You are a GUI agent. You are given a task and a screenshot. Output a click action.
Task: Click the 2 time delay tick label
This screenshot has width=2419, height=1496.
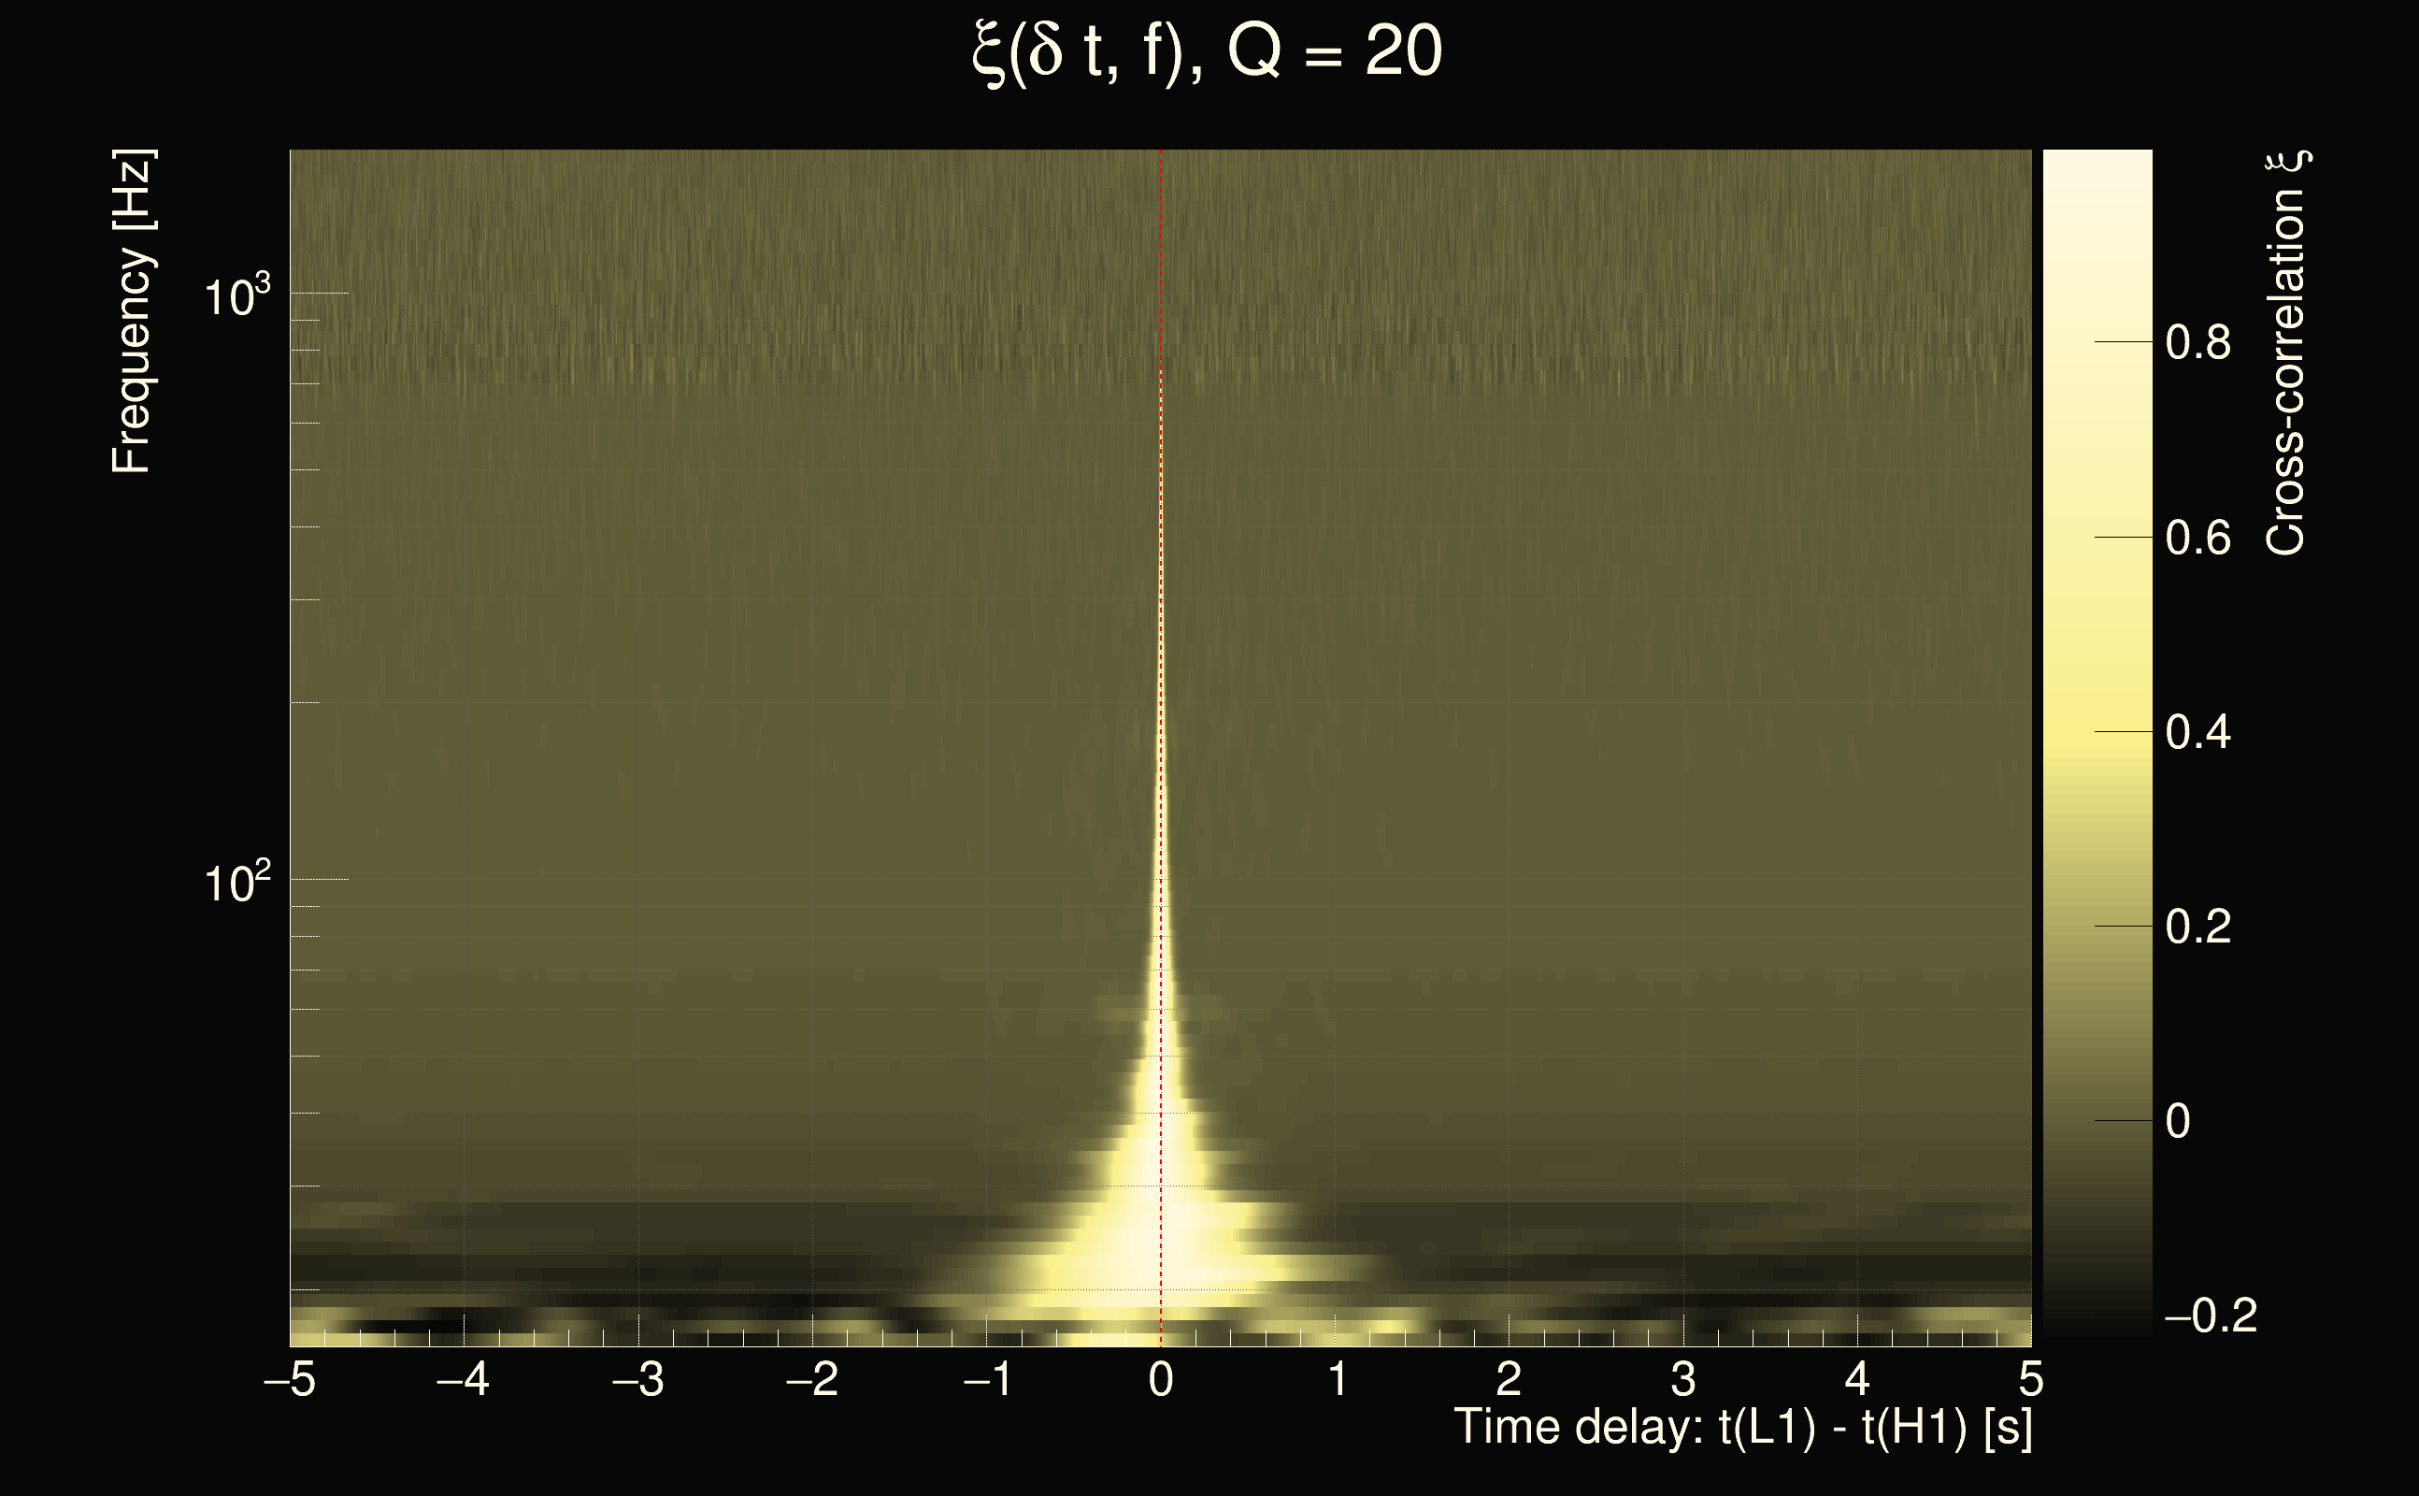click(x=1510, y=1379)
